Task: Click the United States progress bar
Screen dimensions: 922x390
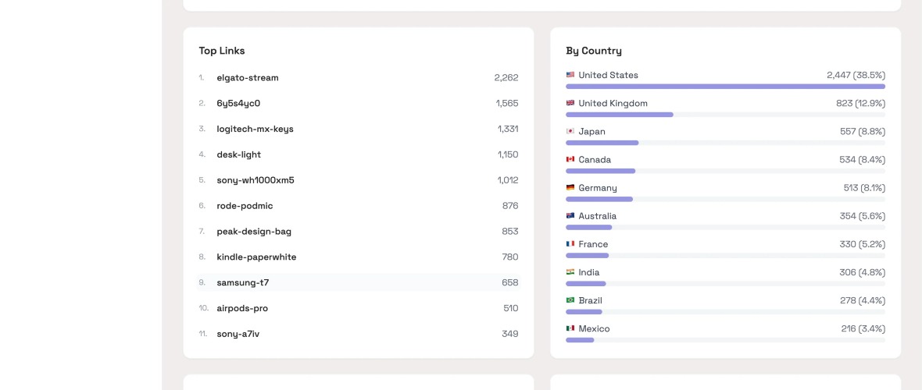Action: tap(725, 87)
